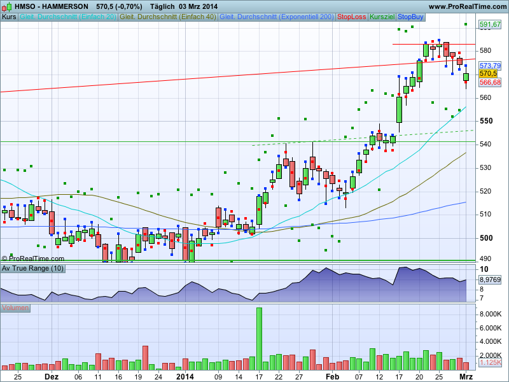The height and width of the screenshot is (382, 509).
Task: Click the candlestick chart icon beside HMSO
Action: point(6,6)
